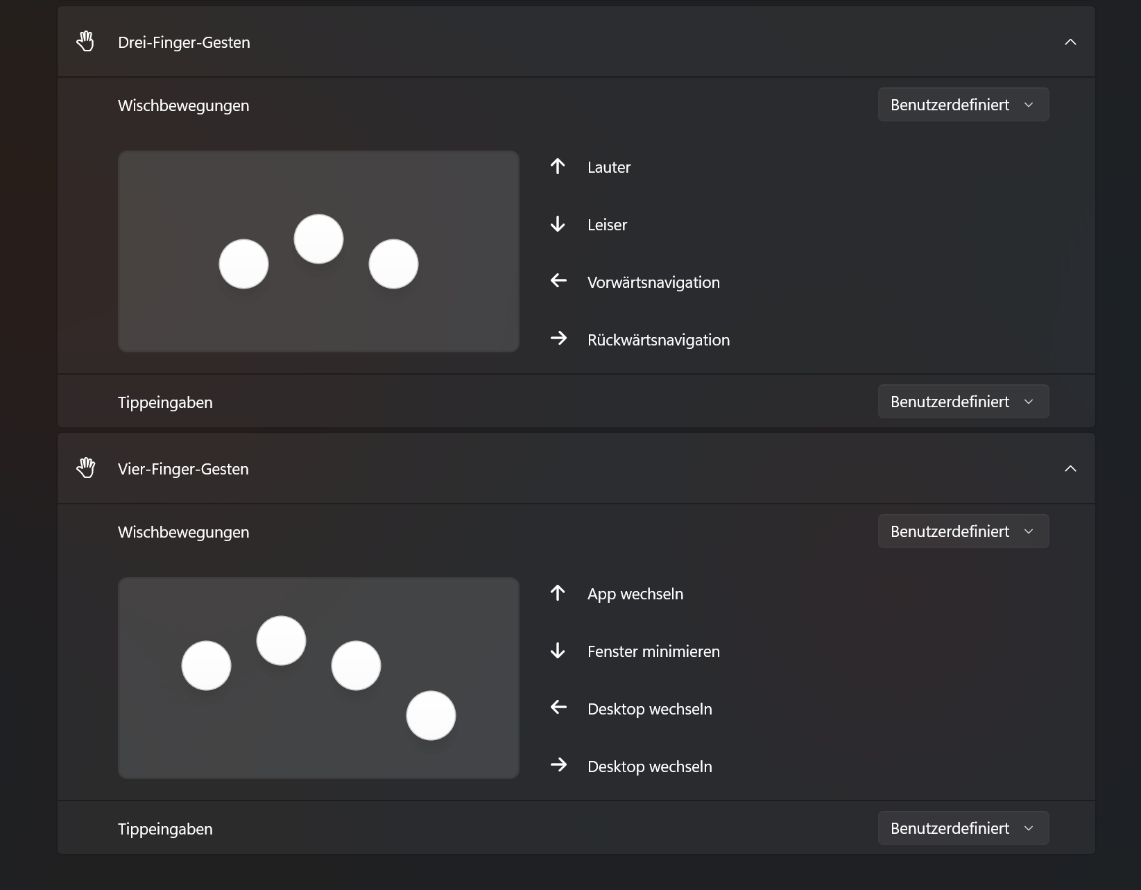Open four-finger Tippeingaben dropdown
1141x890 pixels.
(963, 828)
